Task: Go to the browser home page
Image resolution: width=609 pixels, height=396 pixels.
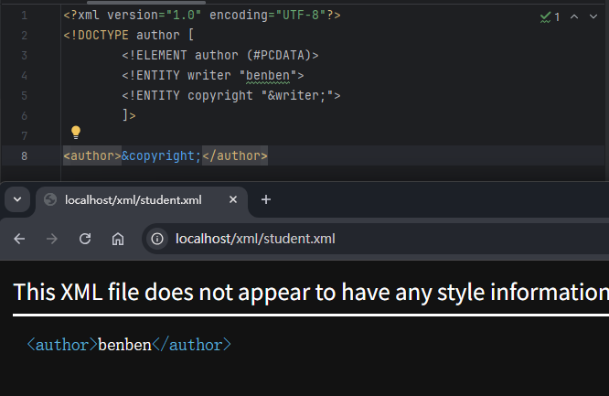Action: coord(118,239)
